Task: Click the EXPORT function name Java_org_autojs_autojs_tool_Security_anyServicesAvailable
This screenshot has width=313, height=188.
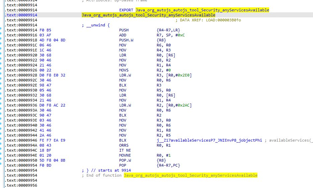Action: click(202, 10)
